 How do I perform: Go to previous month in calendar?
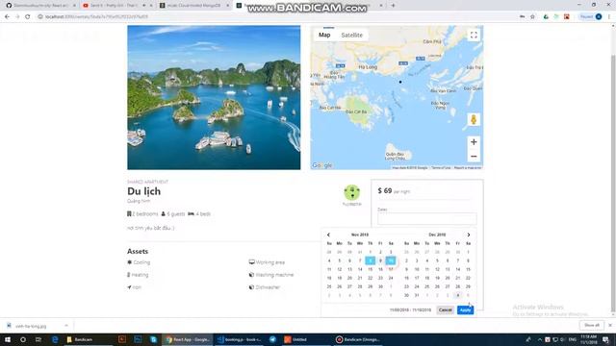point(328,235)
